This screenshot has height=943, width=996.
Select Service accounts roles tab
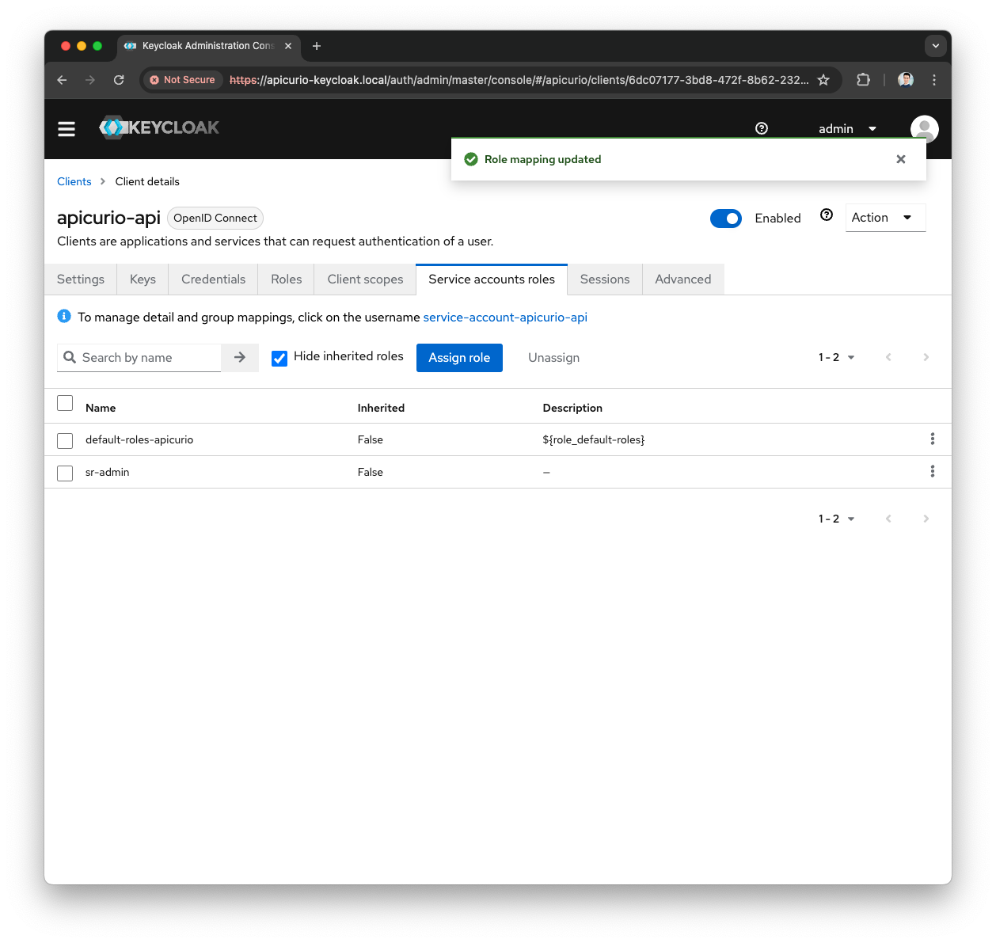(492, 279)
